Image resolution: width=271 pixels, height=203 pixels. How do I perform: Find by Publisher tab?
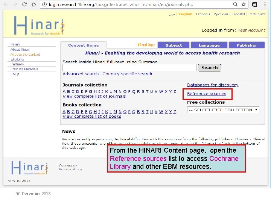247,45
